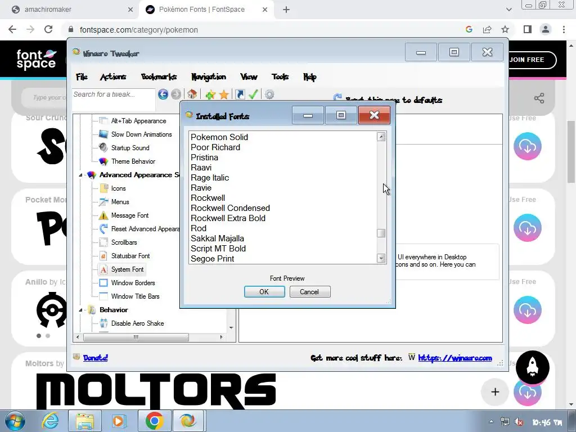
Task: Go to Winaero Tweaker home page icon
Action: coord(192,94)
